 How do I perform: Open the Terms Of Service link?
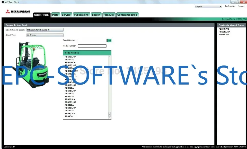(240, 147)
